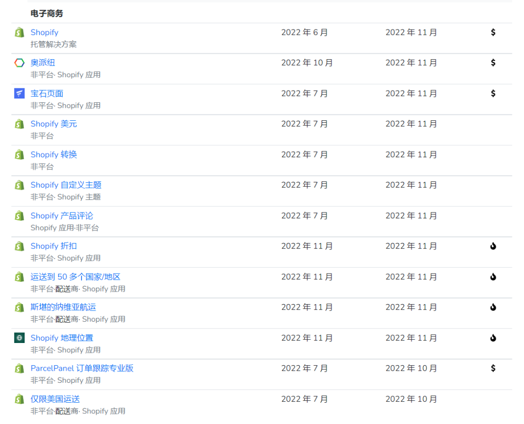Click the globe icon next to Shopify 地理位置
524x424 pixels.
(x=19, y=338)
